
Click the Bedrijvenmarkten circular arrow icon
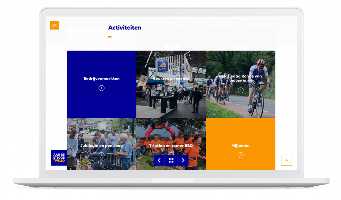pos(102,88)
